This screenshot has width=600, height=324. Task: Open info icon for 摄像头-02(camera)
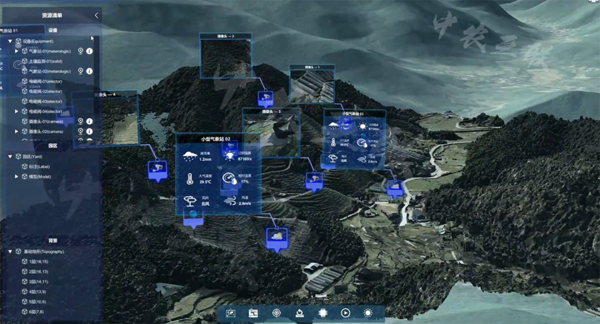tap(89, 132)
